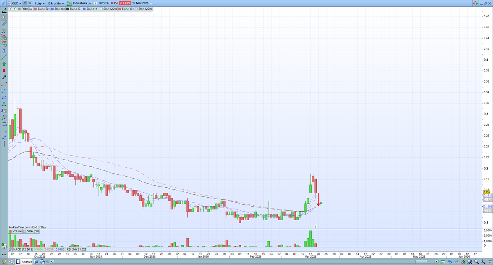
Task: Click the bottom-left drawing pencil chart icon
Action: pos(4,261)
